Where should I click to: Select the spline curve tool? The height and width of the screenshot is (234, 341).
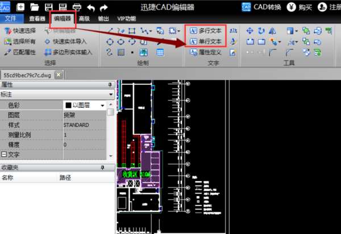tap(110, 52)
